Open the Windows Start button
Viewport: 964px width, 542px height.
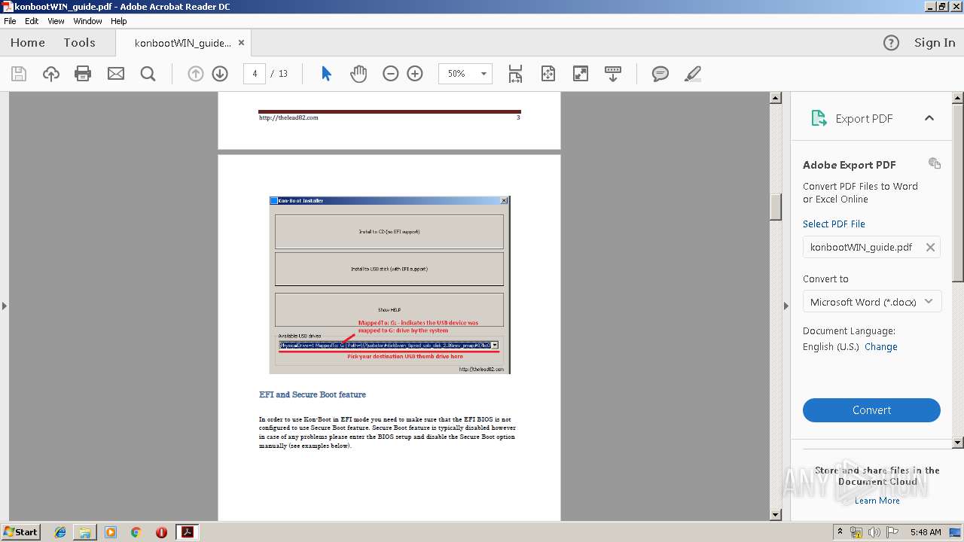point(21,532)
